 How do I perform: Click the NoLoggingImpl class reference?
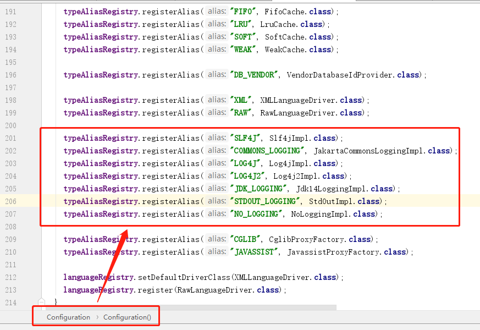321,214
